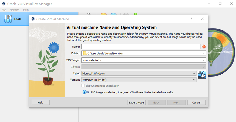Expand the ISO Image dropdown
This screenshot has height=122, width=236.
tap(203, 60)
